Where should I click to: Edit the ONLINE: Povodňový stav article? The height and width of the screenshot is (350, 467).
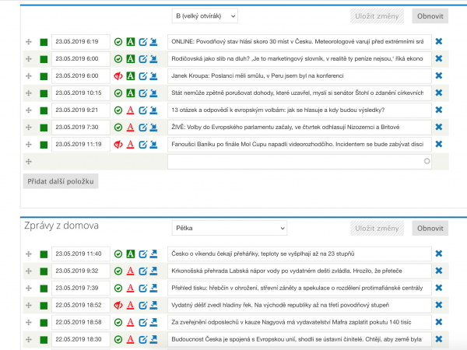pos(143,42)
